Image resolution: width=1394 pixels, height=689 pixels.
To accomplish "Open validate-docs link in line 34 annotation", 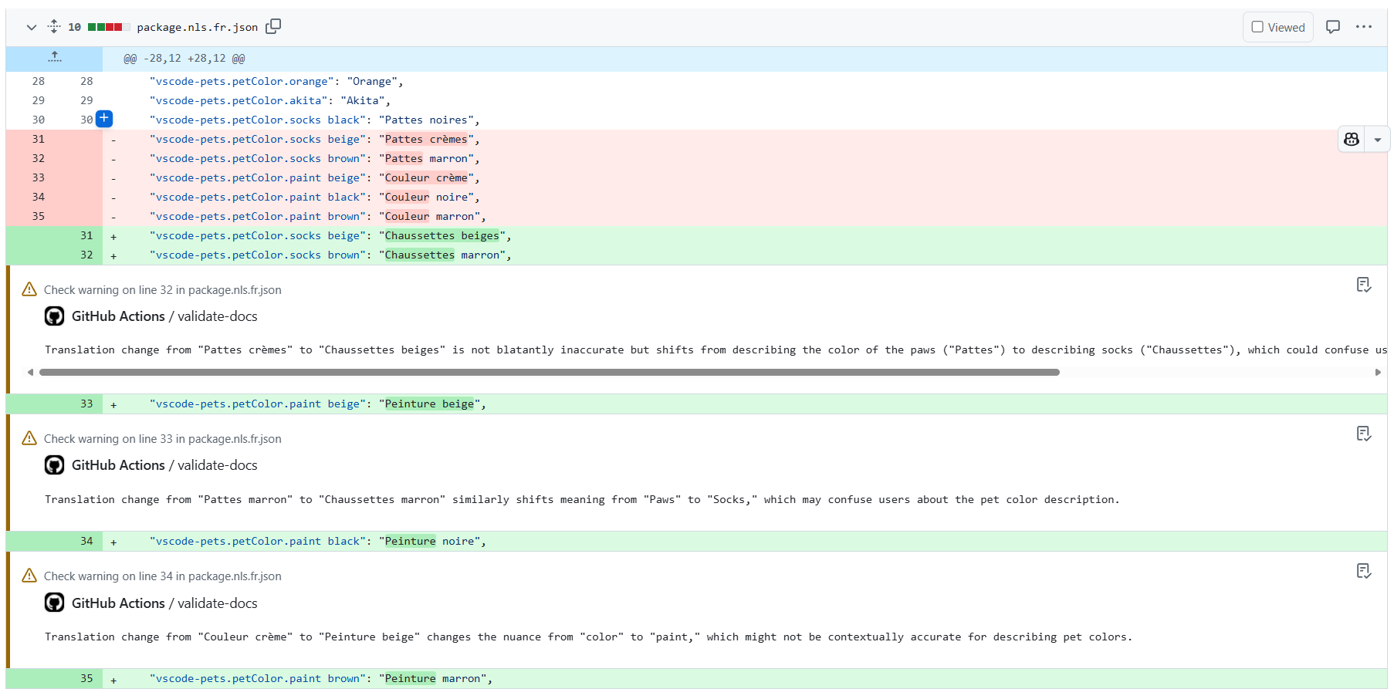I will 218,603.
